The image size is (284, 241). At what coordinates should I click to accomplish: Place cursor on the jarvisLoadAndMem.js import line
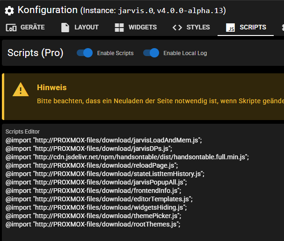point(103,140)
